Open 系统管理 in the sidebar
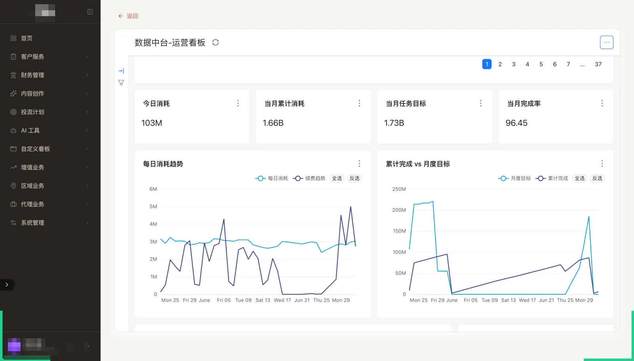 click(50, 222)
